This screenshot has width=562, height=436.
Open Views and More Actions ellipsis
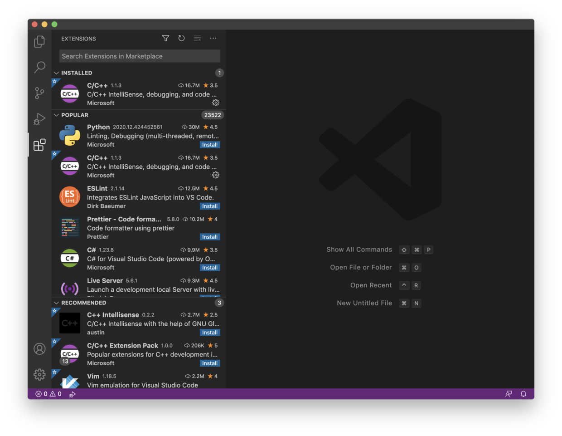213,39
